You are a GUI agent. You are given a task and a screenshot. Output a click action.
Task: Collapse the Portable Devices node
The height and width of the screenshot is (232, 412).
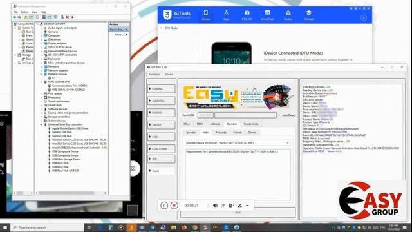[41, 74]
